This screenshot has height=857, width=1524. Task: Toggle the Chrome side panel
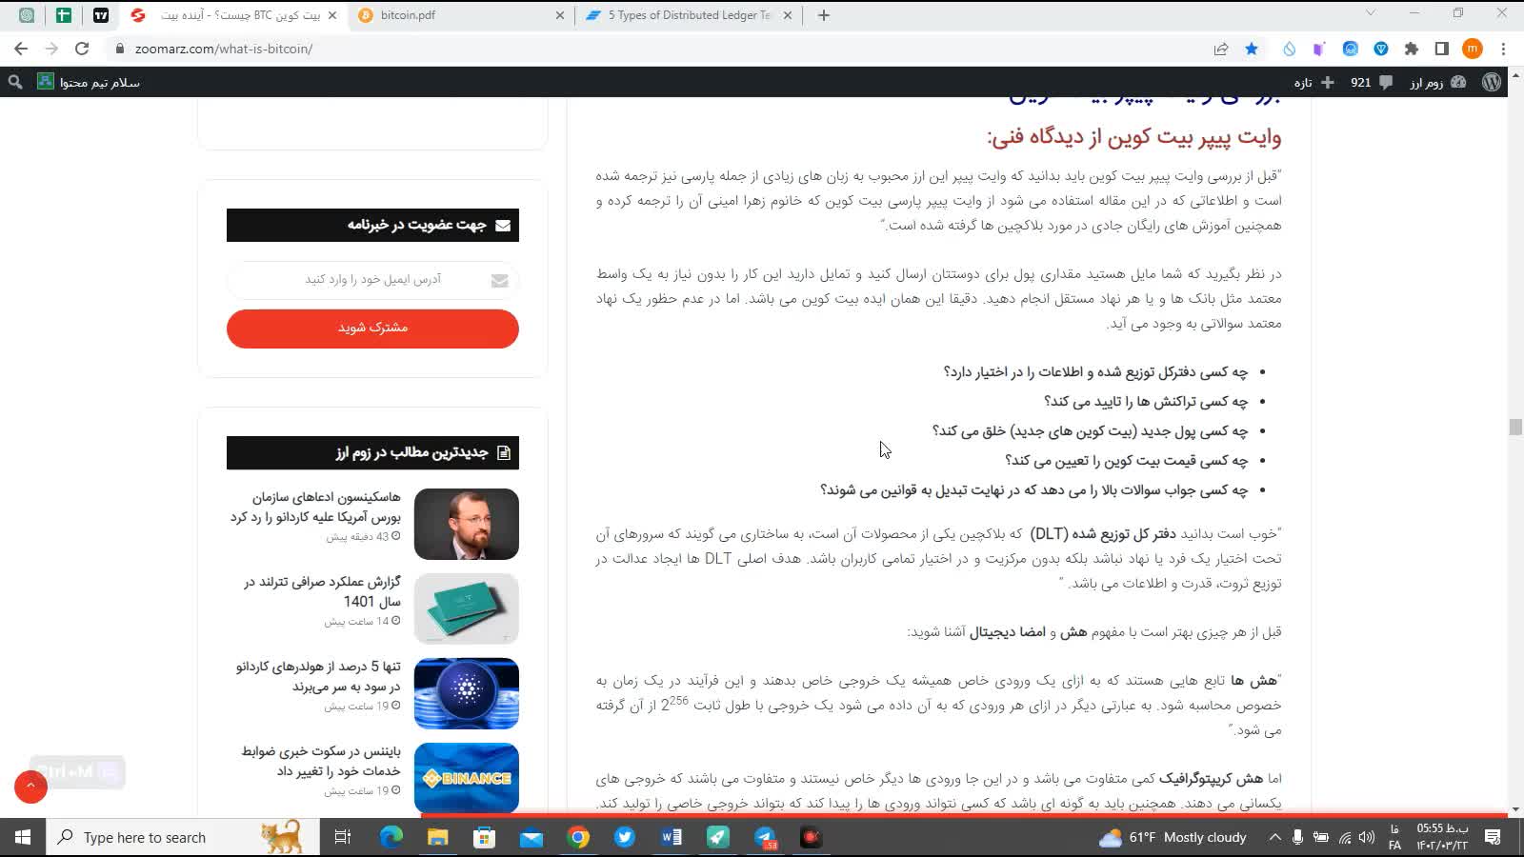(1442, 49)
